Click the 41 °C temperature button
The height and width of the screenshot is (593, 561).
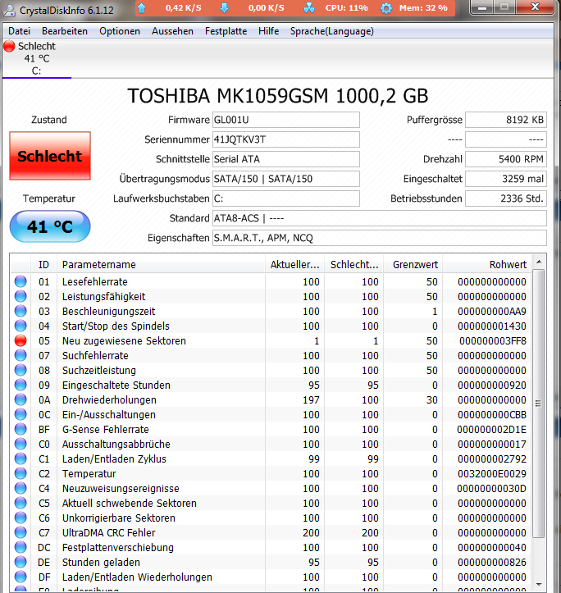50,226
